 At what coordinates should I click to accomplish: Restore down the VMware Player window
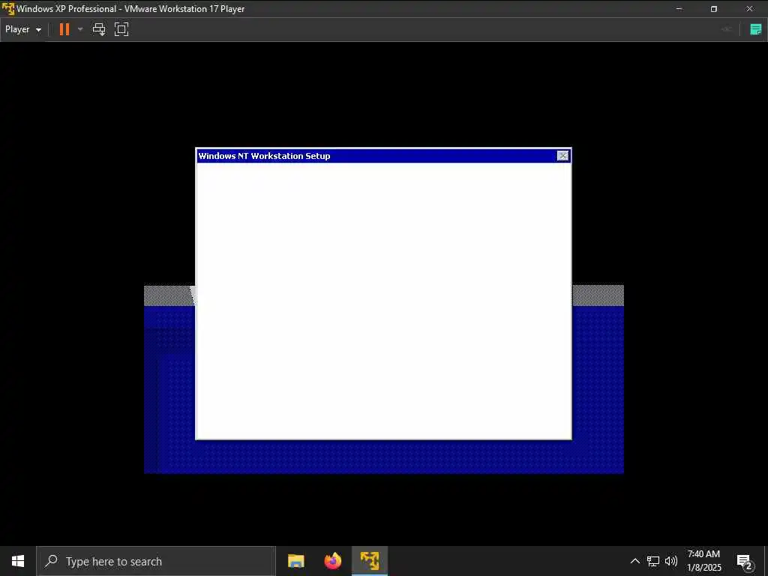pyautogui.click(x=714, y=9)
